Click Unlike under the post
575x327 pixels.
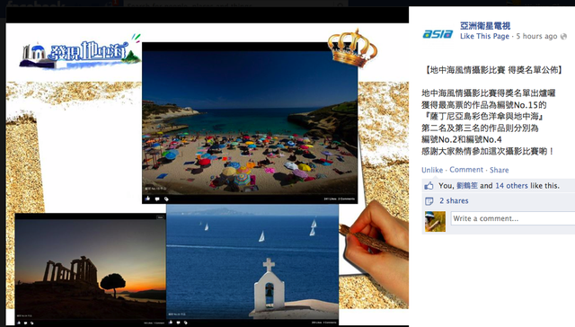(432, 170)
